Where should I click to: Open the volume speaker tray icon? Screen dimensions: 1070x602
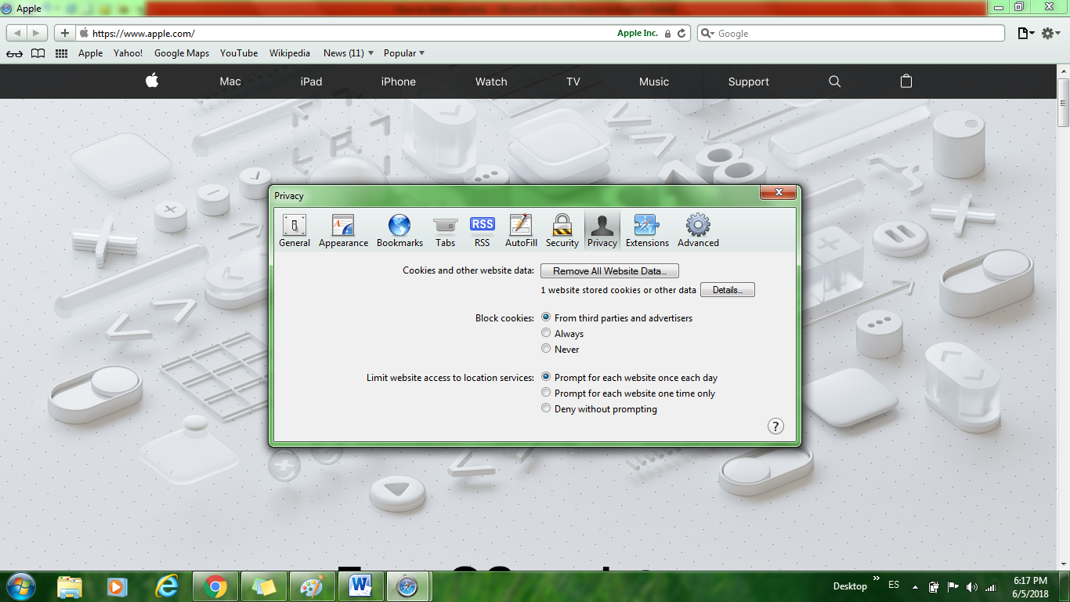[972, 587]
